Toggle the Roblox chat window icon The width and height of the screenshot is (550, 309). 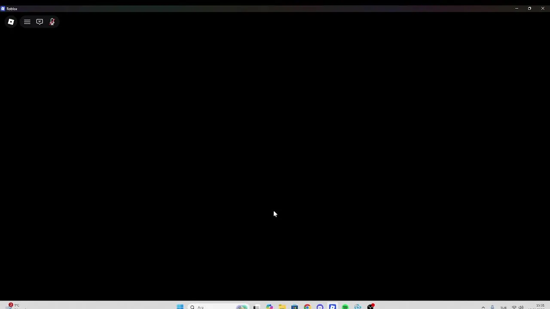40,22
